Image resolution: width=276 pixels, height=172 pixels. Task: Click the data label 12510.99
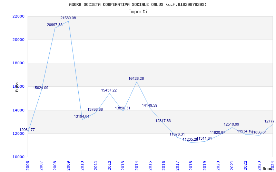(x=231, y=125)
